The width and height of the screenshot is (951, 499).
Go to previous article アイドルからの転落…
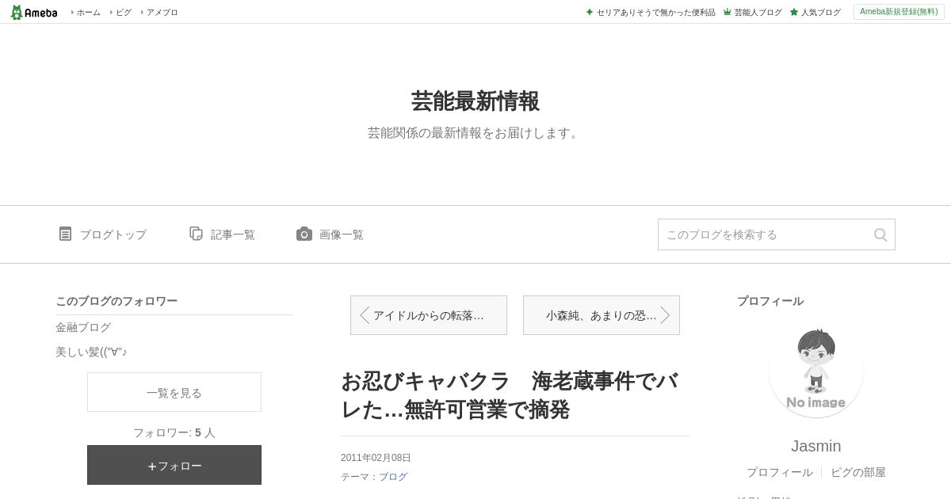pyautogui.click(x=429, y=315)
